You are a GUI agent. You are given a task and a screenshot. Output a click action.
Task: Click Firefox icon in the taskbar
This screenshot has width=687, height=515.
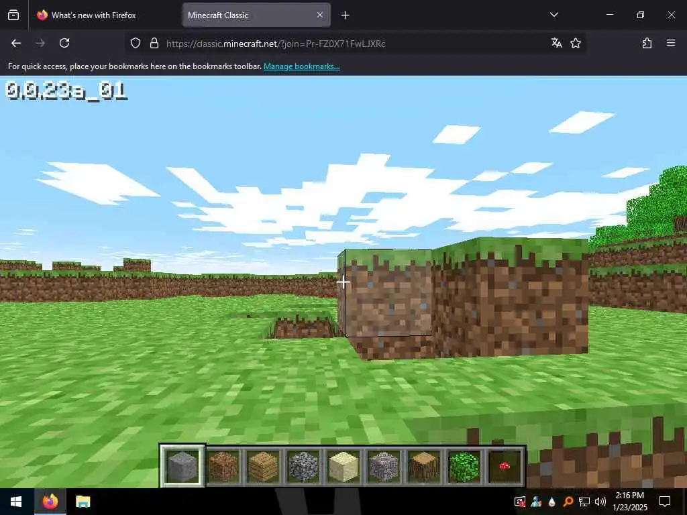[x=50, y=502]
